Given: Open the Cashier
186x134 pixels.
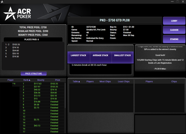Looking at the screenshot, I should [x=174, y=30].
